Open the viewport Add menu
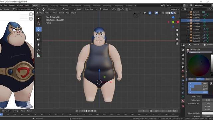This screenshot has width=213, height=120. (x=67, y=13)
